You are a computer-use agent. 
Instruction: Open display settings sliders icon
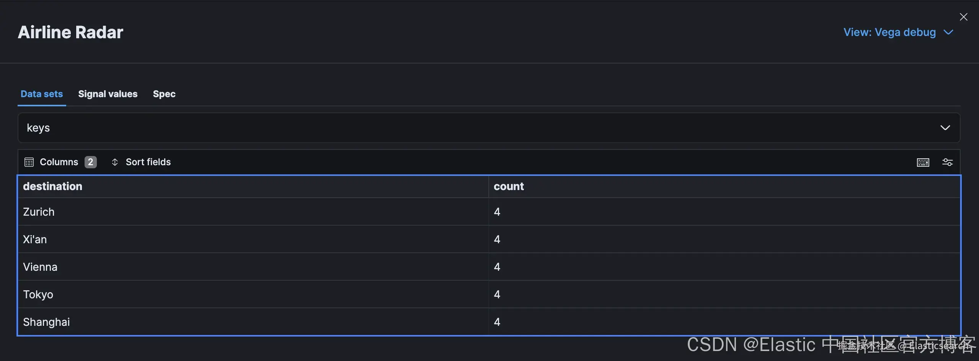tap(947, 162)
